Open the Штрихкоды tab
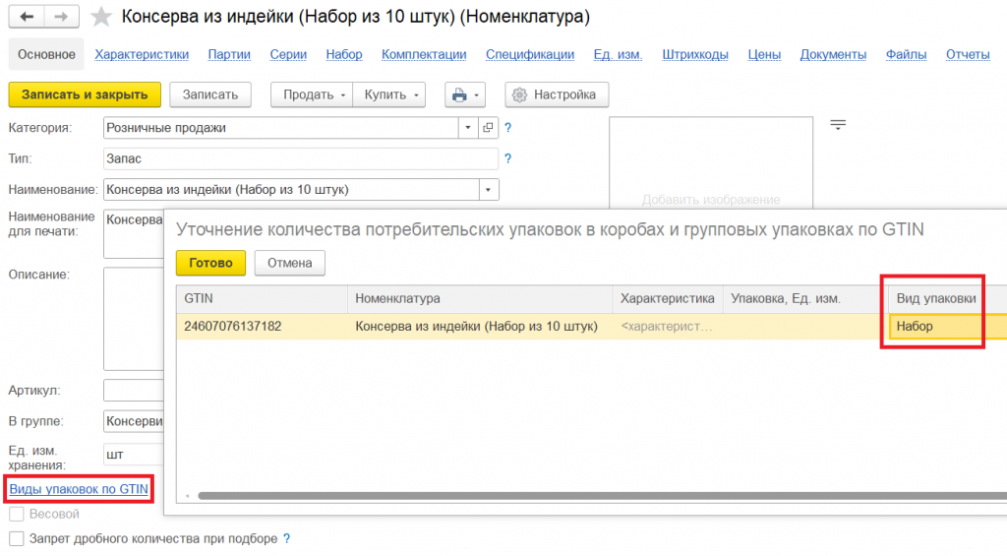 [x=695, y=55]
